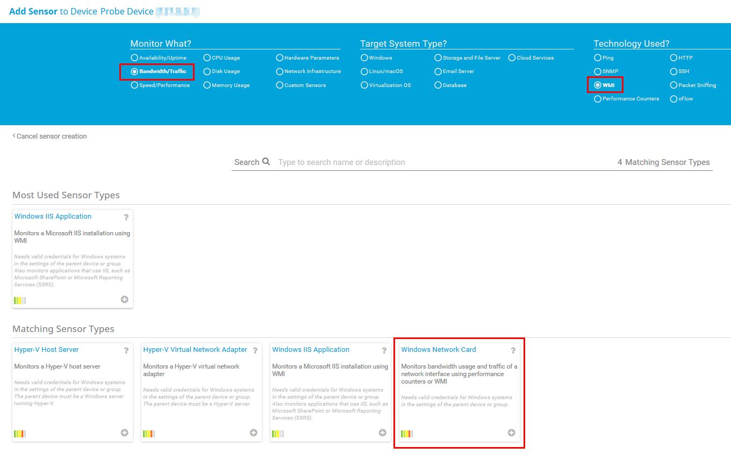Click the plus icon on Windows Network Card tile
731x454 pixels.
click(x=511, y=432)
